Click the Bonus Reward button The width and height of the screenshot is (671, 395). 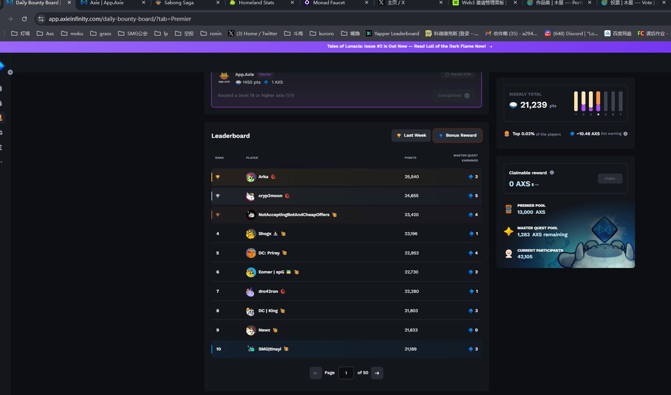(x=457, y=135)
